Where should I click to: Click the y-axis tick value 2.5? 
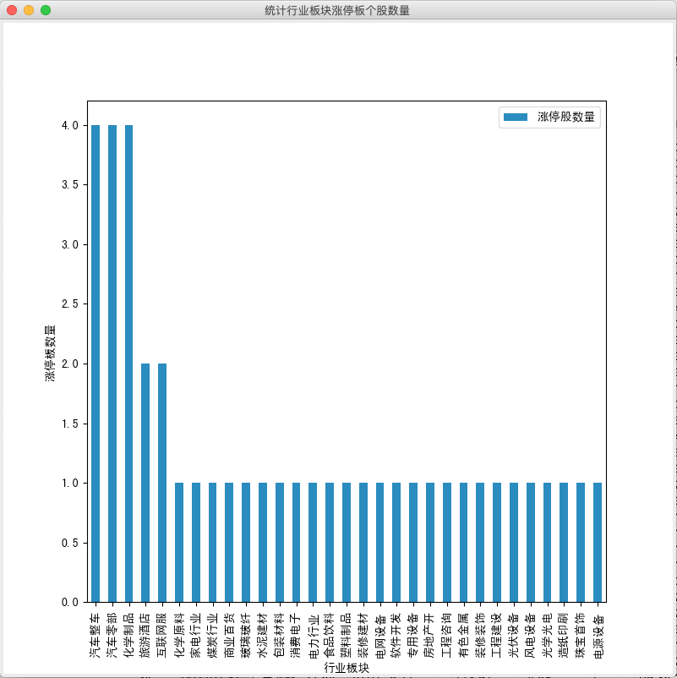[70, 304]
